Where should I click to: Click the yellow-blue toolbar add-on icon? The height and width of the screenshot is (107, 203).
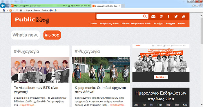pyautogui.click(x=56, y=10)
